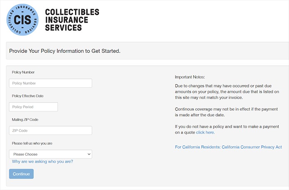Click Please tell us who you are label
This screenshot has width=289, height=190.
(32, 143)
